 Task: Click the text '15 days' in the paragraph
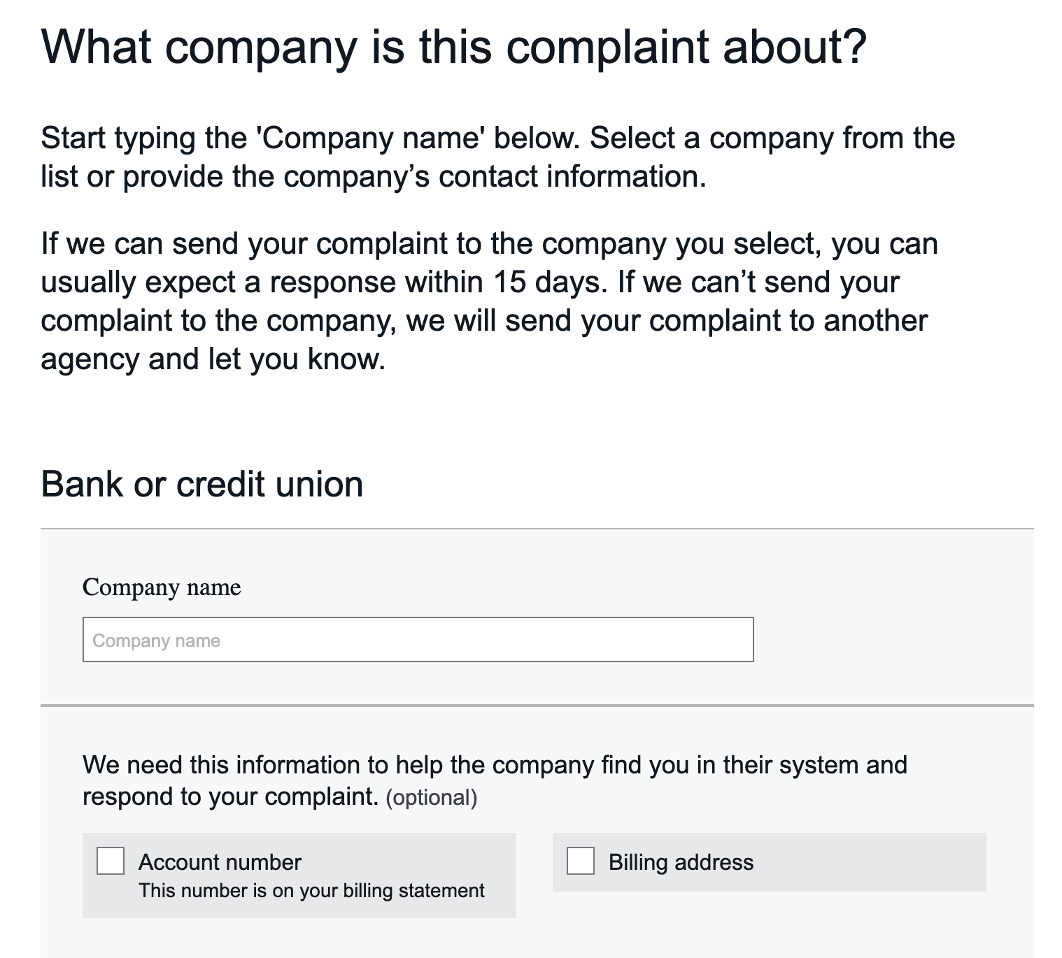546,283
